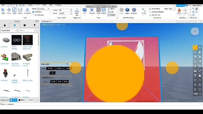Toggle the Rotate snap checkbox
Screen dimensions: 203x114
[x=51, y=10]
